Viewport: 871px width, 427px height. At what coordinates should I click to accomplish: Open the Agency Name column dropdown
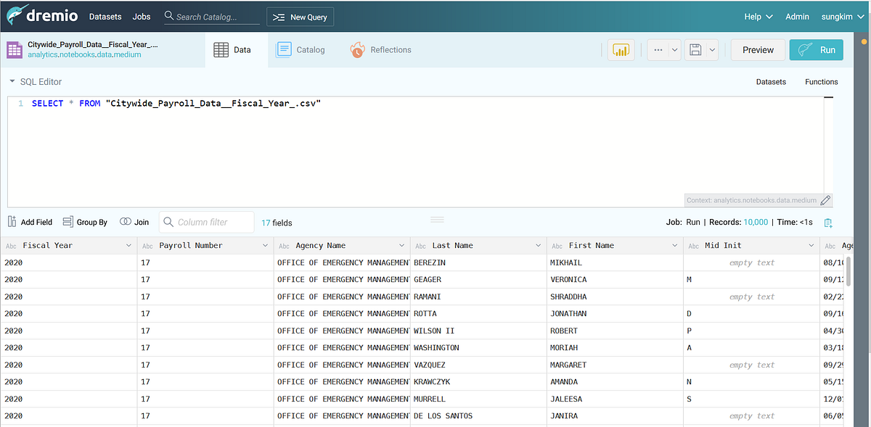(401, 245)
